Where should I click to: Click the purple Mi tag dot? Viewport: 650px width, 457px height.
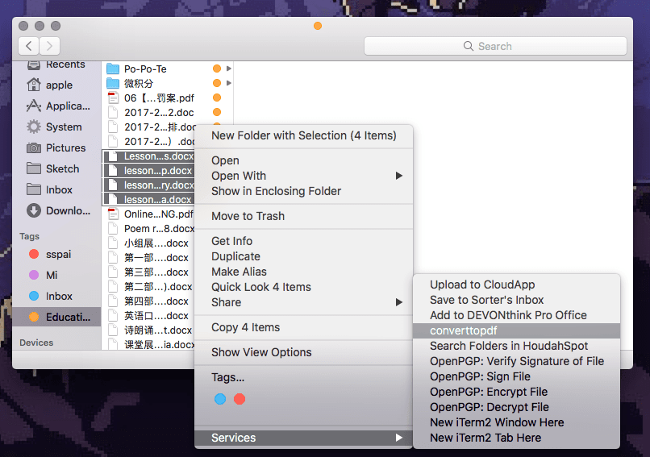(x=34, y=275)
